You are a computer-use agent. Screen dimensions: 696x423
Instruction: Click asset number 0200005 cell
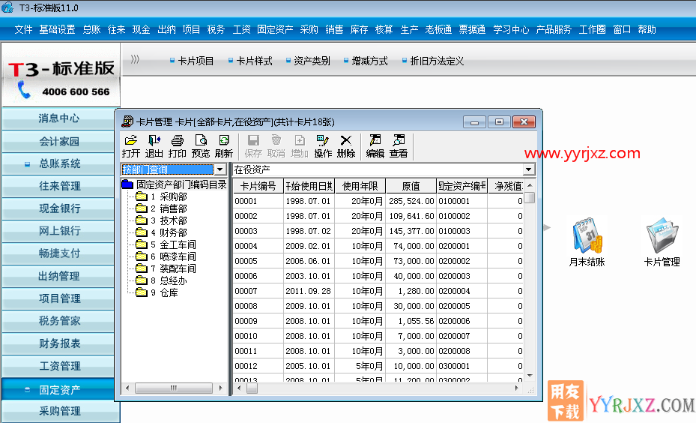pyautogui.click(x=462, y=306)
